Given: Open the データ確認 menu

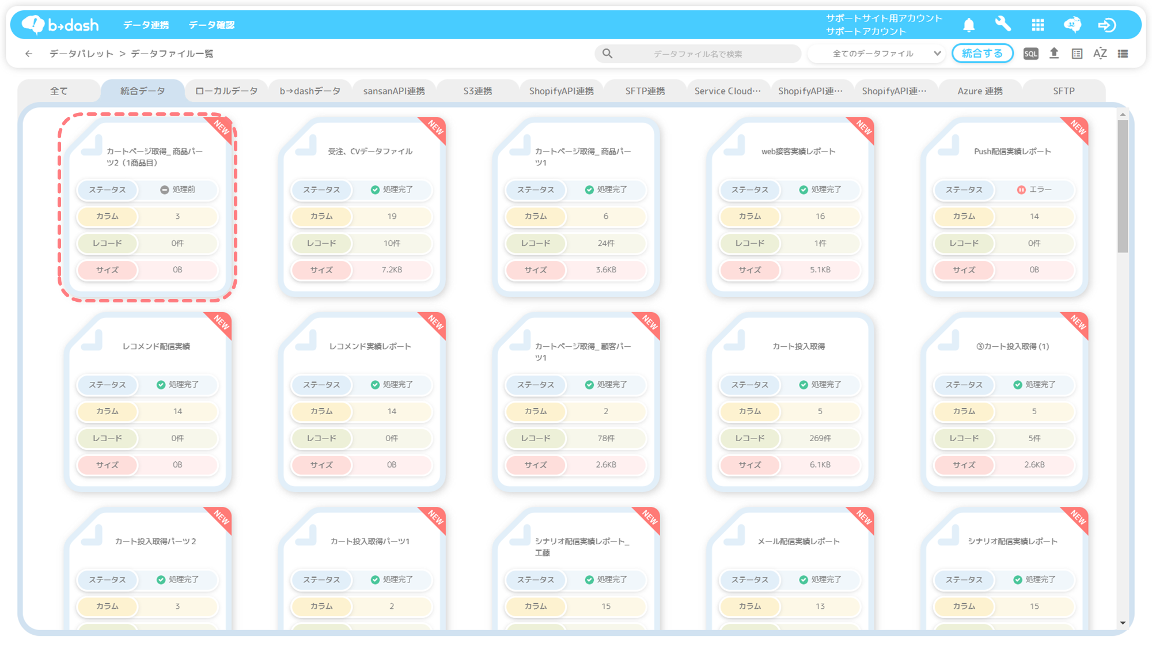Looking at the screenshot, I should pos(212,25).
